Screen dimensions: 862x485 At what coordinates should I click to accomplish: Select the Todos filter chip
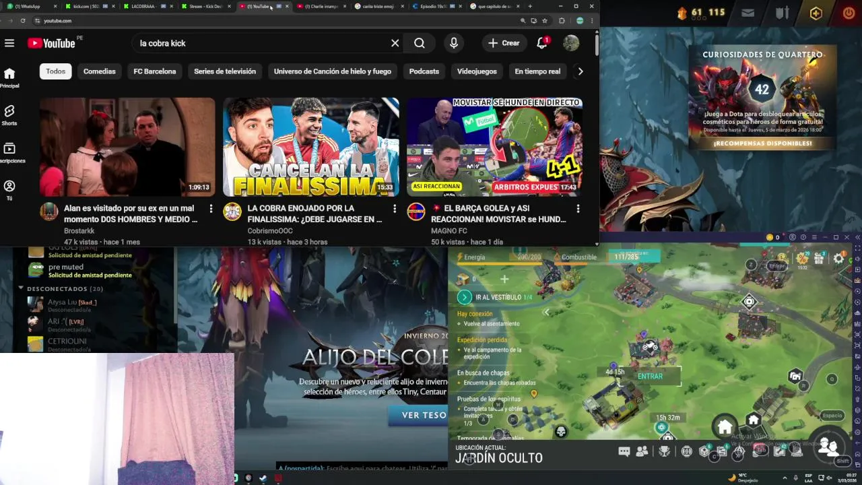(56, 71)
